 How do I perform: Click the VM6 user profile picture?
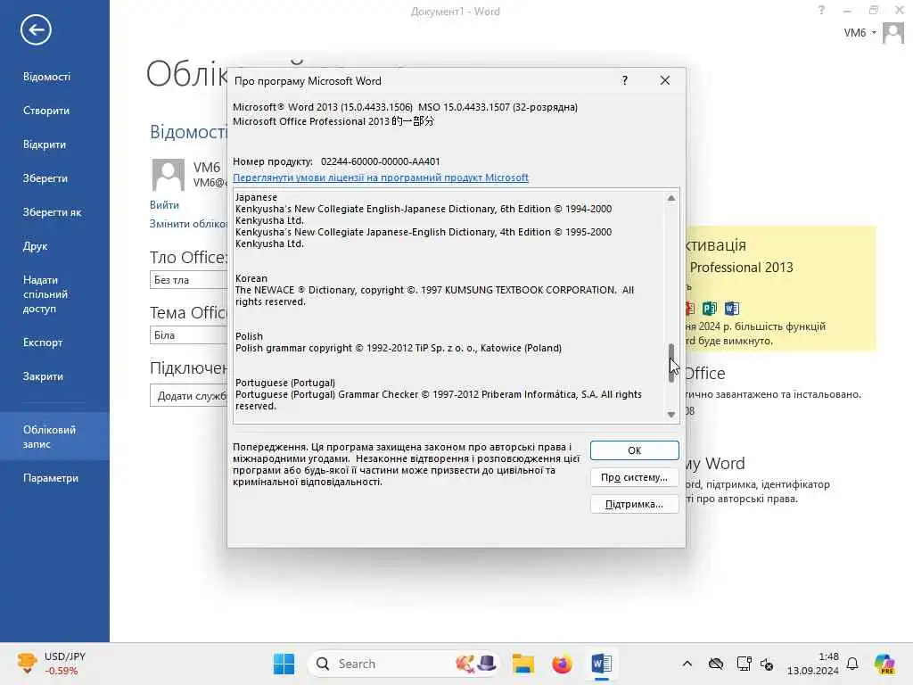coord(169,175)
